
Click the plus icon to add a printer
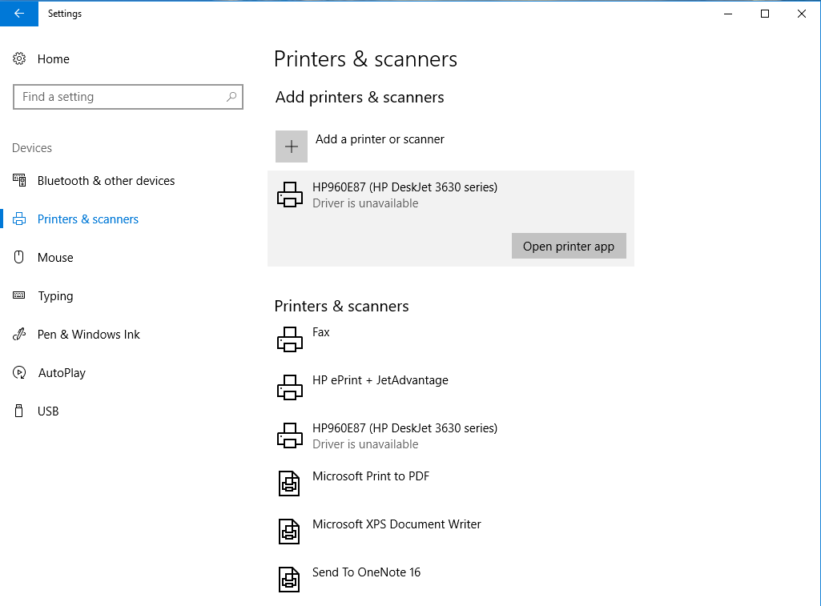(x=292, y=146)
